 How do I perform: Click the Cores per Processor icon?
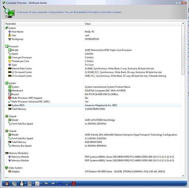tap(9, 58)
